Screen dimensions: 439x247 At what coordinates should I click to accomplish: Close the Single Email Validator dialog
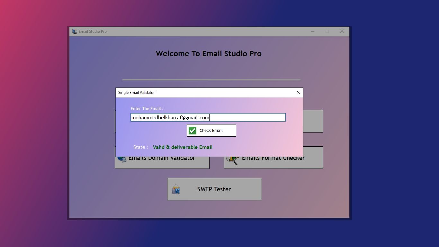click(298, 92)
